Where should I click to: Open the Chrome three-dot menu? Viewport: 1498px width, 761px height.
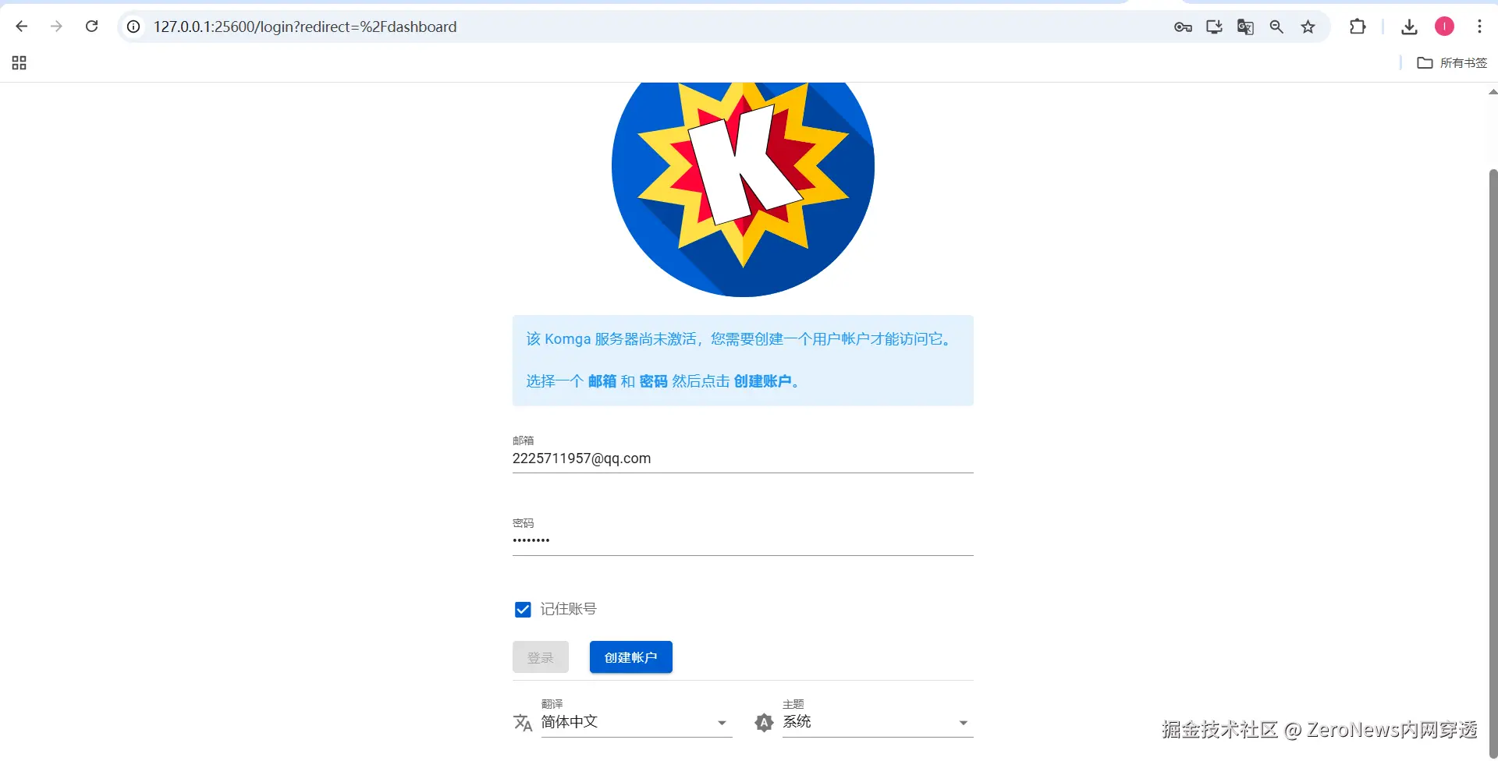tap(1479, 27)
